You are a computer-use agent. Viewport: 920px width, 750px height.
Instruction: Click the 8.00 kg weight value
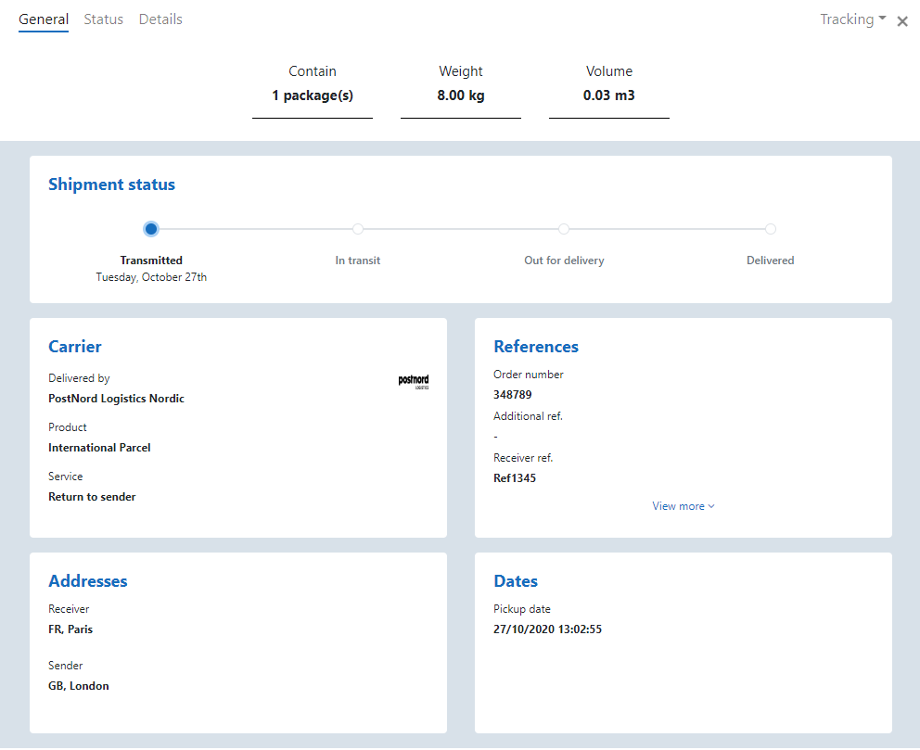click(x=461, y=95)
